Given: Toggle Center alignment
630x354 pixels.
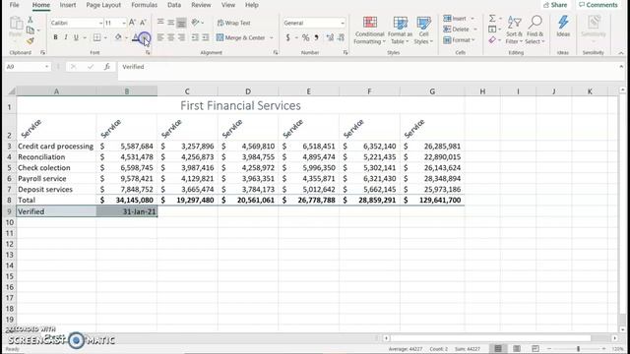Looking at the screenshot, I should (170, 37).
